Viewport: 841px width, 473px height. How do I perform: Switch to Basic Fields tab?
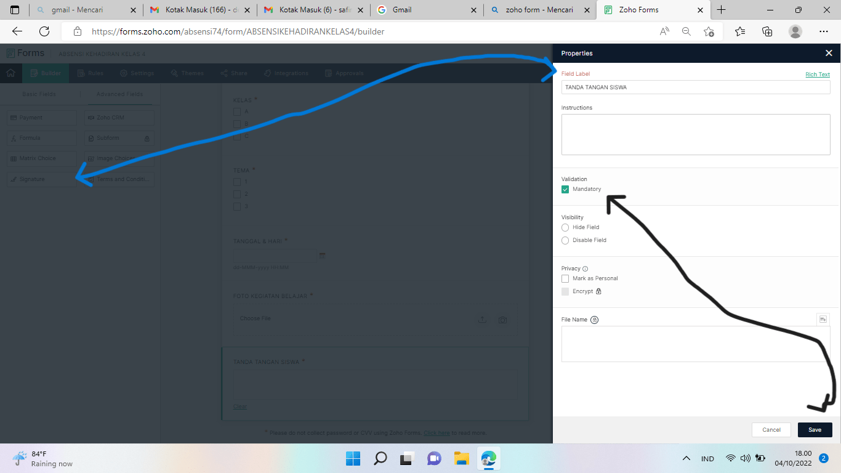tap(39, 94)
